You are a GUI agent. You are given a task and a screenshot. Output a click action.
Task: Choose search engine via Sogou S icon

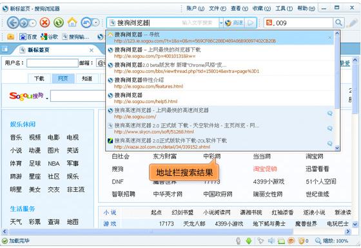click(x=269, y=23)
